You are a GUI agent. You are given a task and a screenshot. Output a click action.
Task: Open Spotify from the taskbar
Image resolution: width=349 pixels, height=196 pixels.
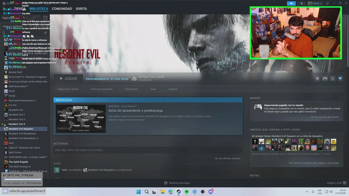point(186,192)
